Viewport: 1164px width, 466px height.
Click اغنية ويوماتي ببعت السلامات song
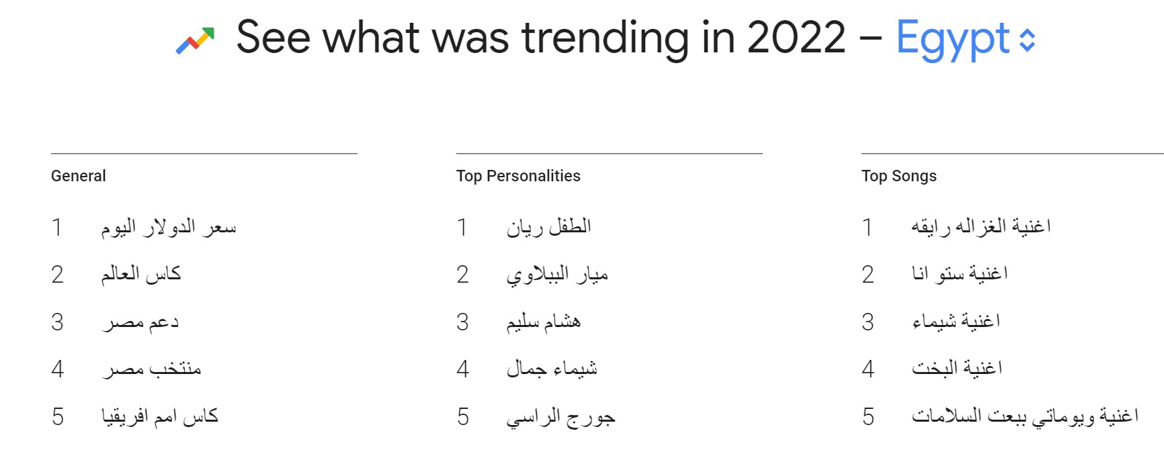(1025, 417)
